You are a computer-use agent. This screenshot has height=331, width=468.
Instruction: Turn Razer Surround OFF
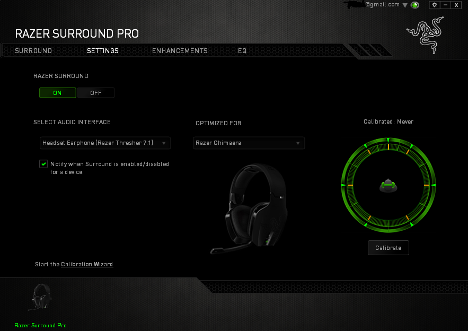pos(96,93)
